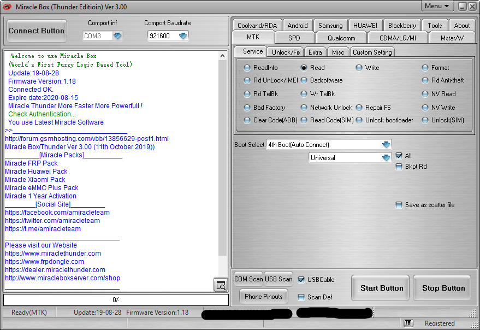
Task: Click the log scrollbar up arrow
Action: pos(223,56)
